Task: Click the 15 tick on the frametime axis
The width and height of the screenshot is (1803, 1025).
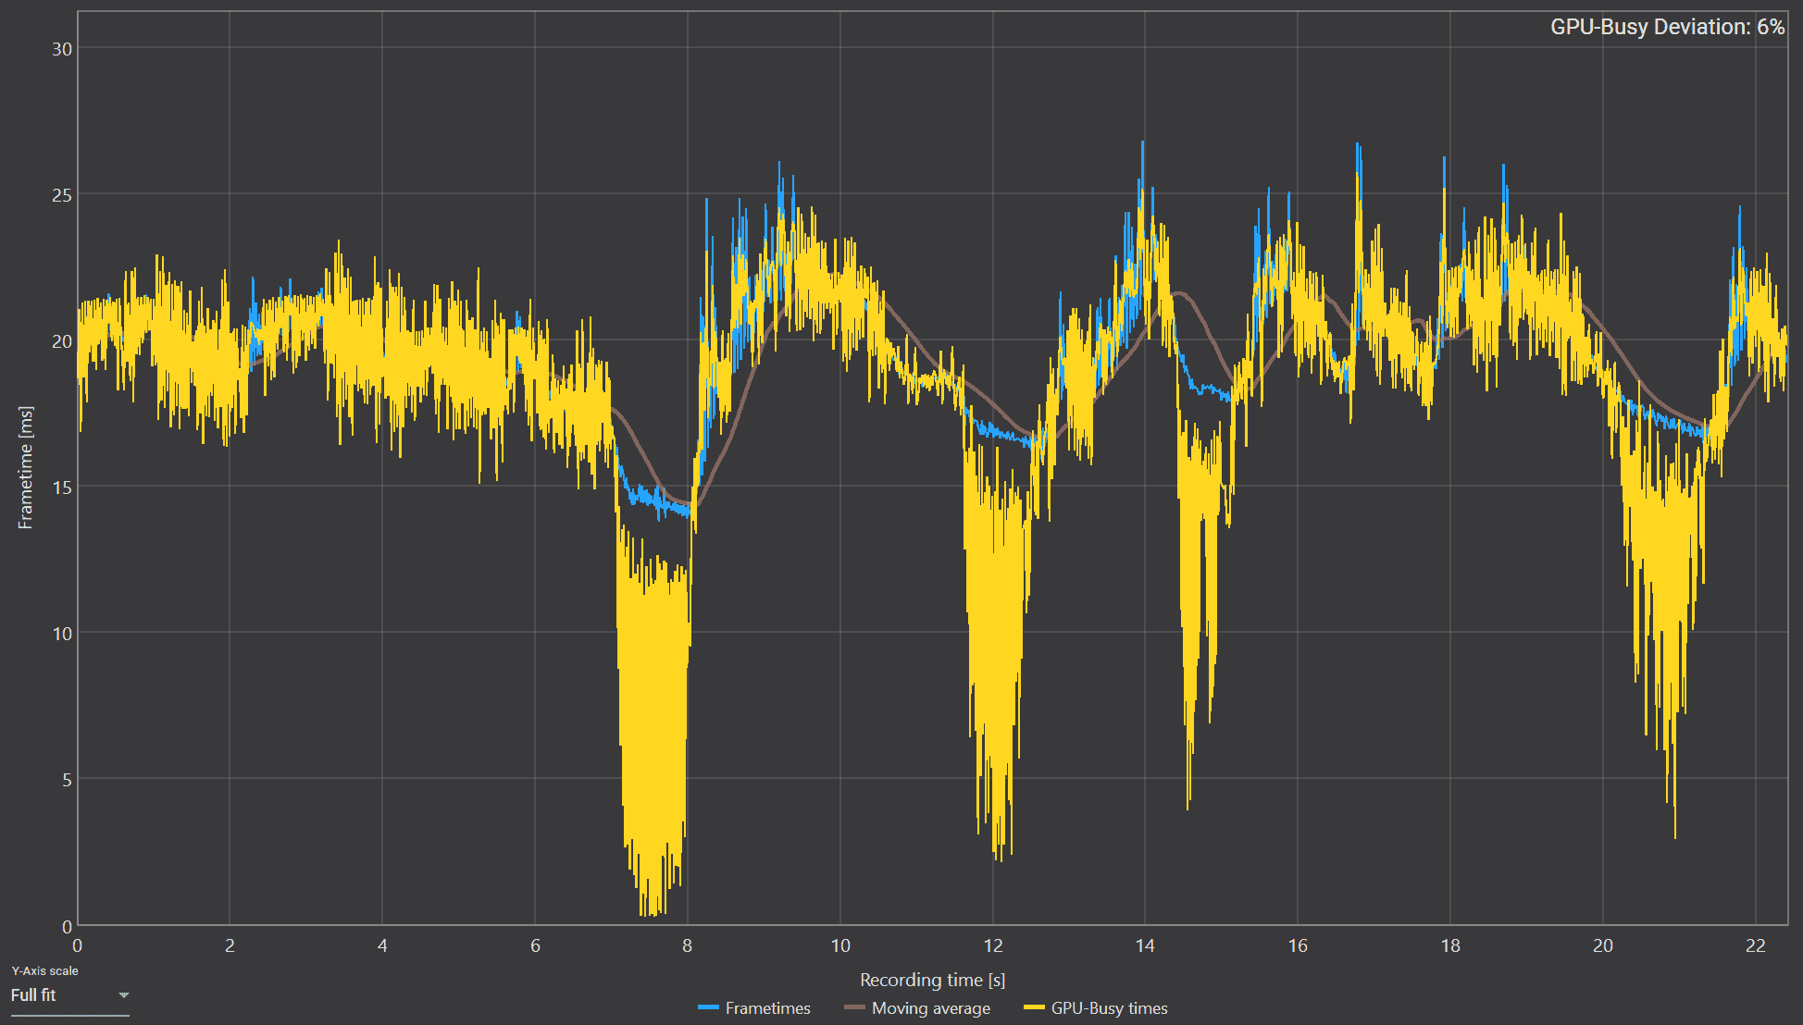Action: pyautogui.click(x=62, y=488)
